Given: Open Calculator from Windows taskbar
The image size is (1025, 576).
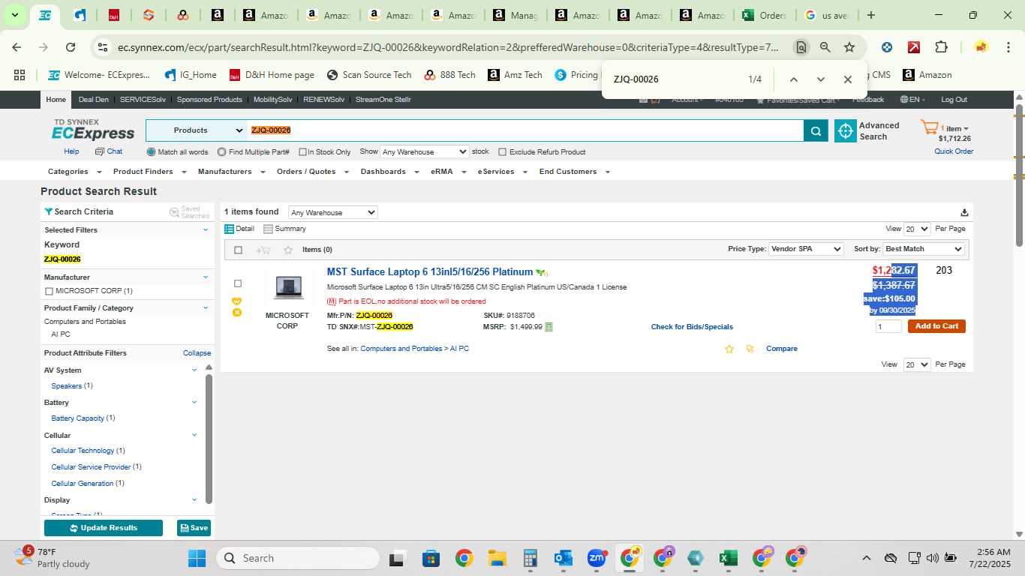Looking at the screenshot, I should click(x=531, y=558).
